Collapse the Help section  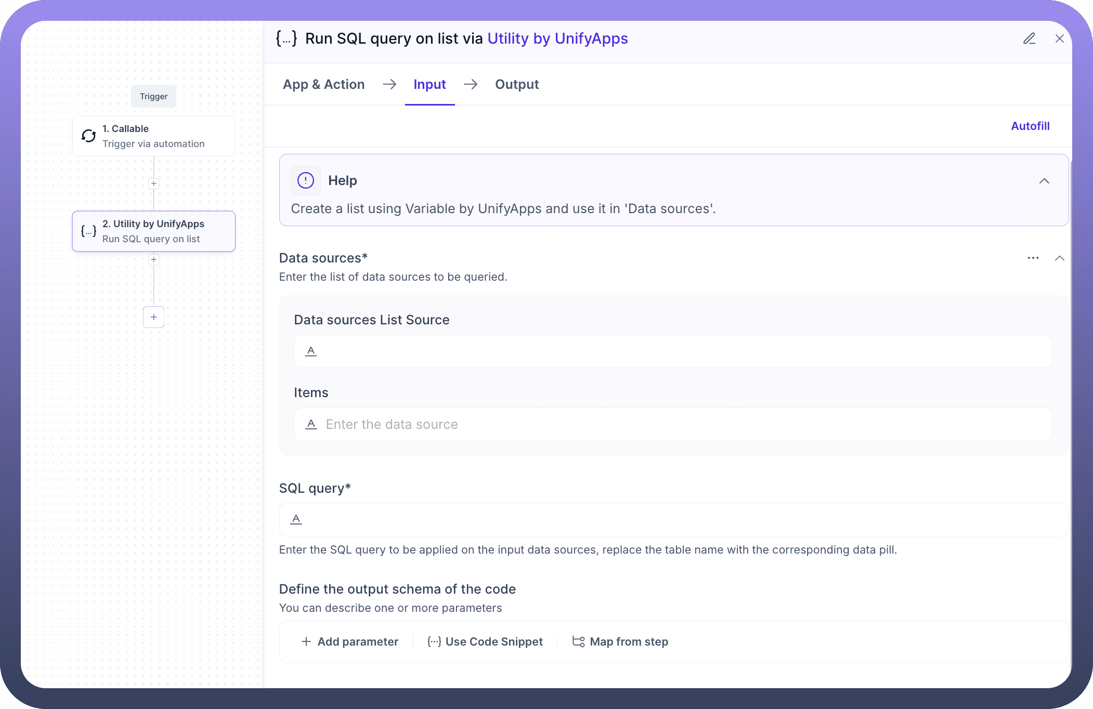(1044, 181)
